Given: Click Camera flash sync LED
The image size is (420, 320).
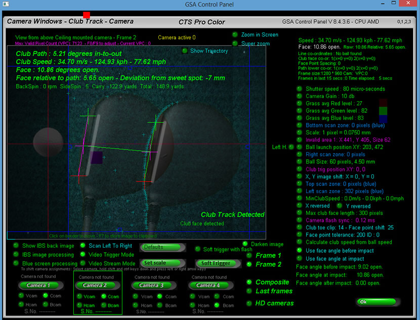Looking at the screenshot, I should (300, 220).
